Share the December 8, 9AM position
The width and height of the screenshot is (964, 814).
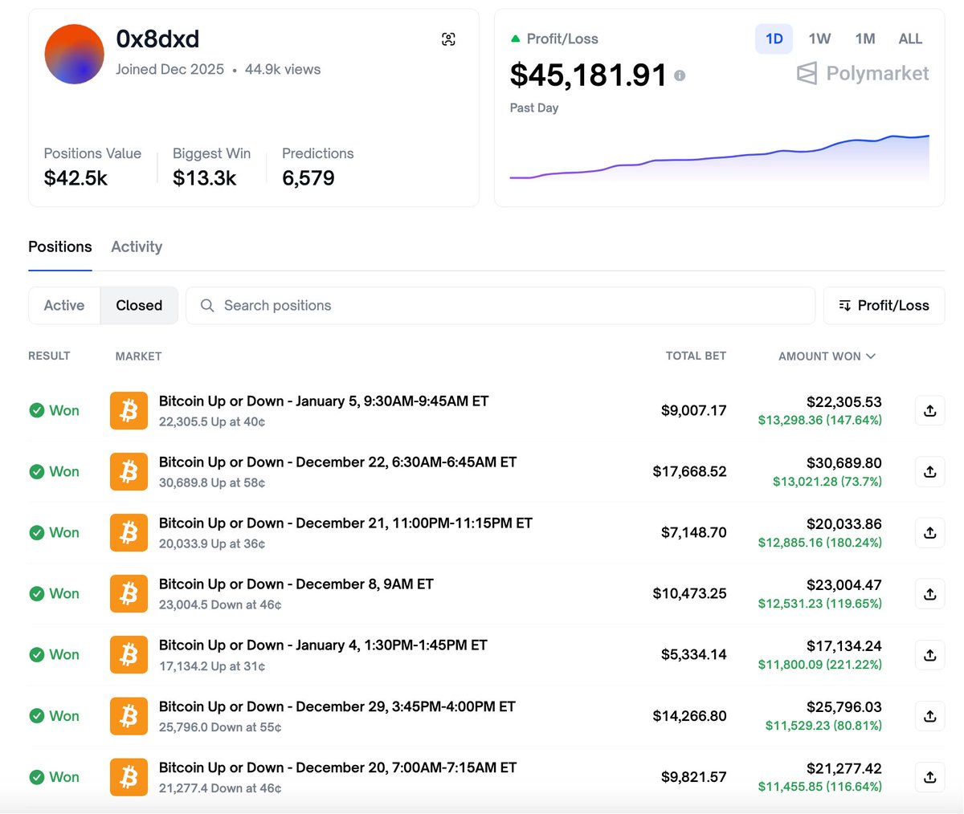[929, 593]
